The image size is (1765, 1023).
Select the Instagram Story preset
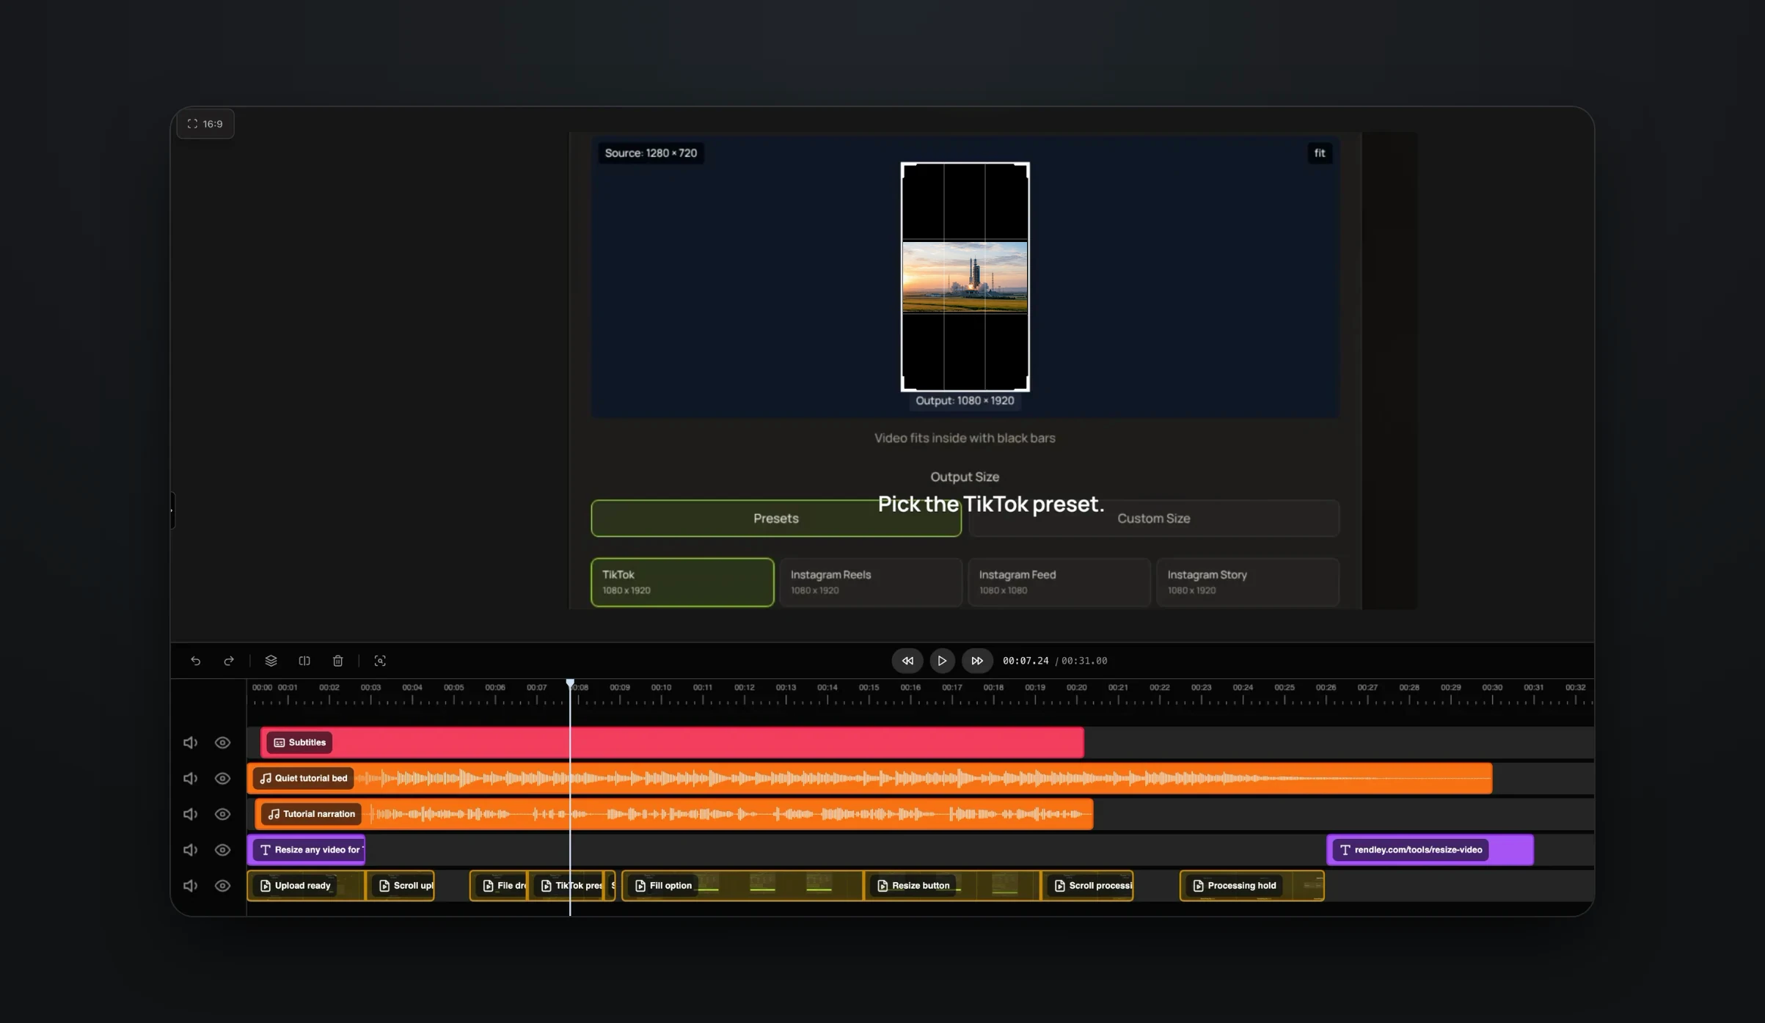[x=1248, y=582]
